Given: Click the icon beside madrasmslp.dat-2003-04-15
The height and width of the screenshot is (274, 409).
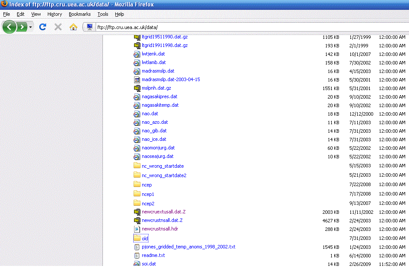Looking at the screenshot, I should click(x=137, y=80).
